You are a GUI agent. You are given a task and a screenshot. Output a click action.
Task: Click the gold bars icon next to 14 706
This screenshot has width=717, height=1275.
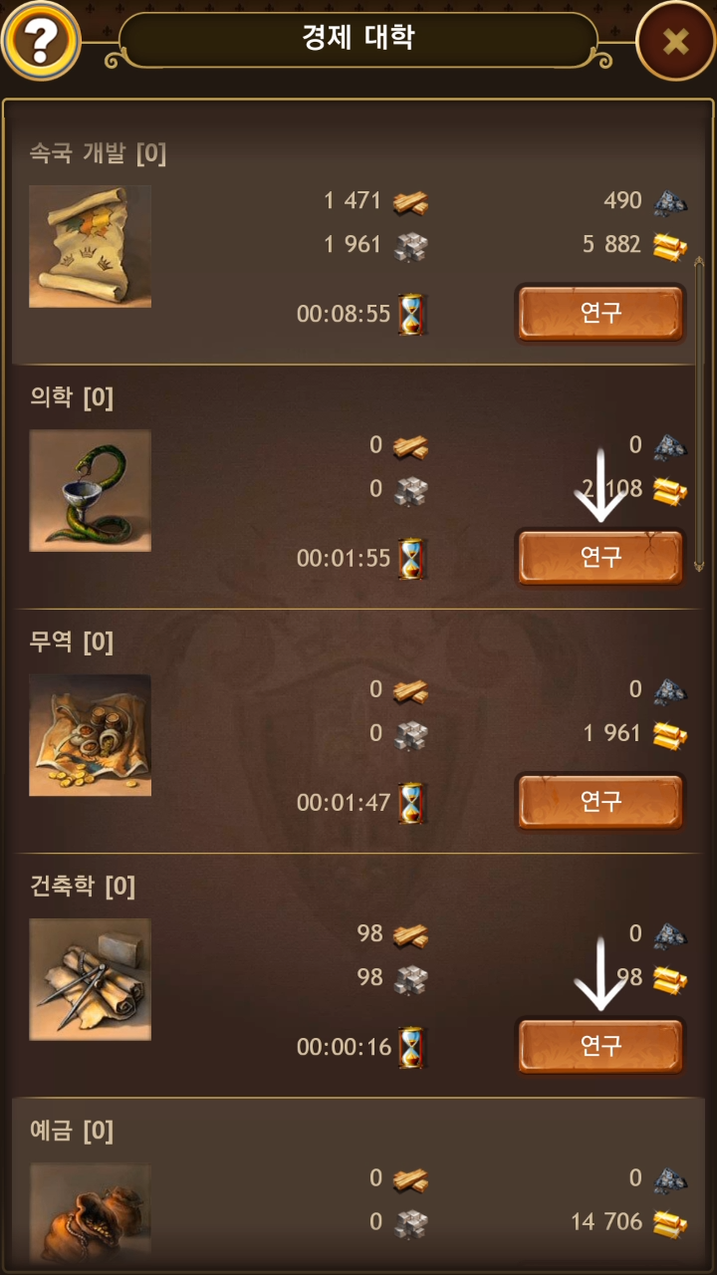pyautogui.click(x=670, y=1222)
